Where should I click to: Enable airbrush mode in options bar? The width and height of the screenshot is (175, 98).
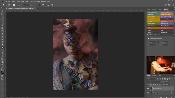(x=43, y=5)
